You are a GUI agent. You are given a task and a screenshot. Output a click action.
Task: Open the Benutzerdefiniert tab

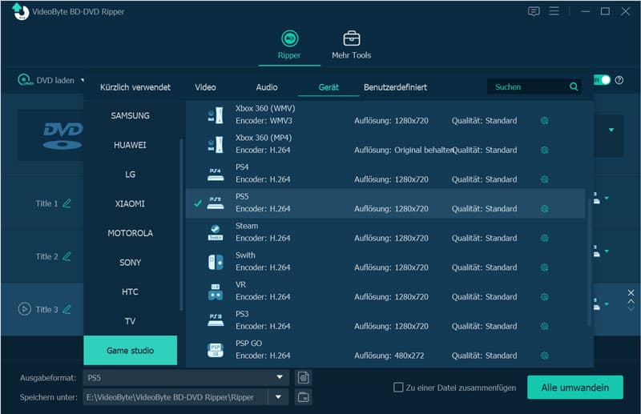coord(395,87)
